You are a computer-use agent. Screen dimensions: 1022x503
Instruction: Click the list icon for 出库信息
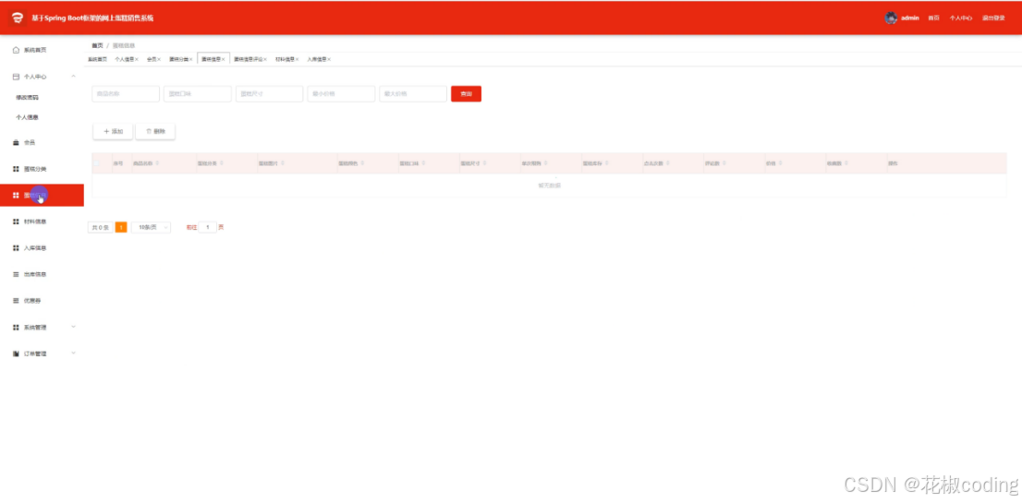tap(17, 275)
